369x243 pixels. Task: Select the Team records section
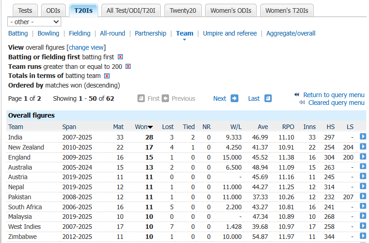pyautogui.click(x=185, y=33)
